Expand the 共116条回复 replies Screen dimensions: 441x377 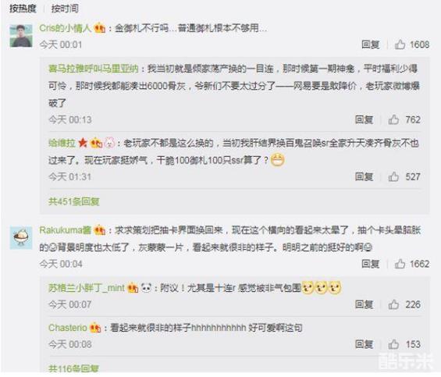73,368
